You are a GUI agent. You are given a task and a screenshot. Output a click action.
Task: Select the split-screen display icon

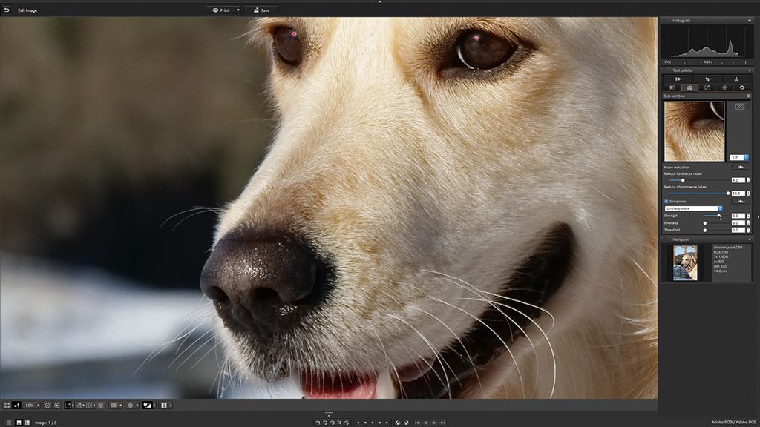click(164, 405)
